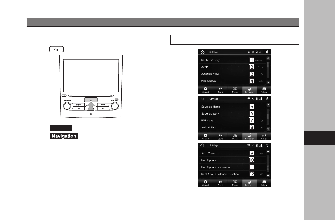The height and width of the screenshot is (220, 335).
Task: Click the down arrow in the Route Settings screen
Action: tap(269, 82)
